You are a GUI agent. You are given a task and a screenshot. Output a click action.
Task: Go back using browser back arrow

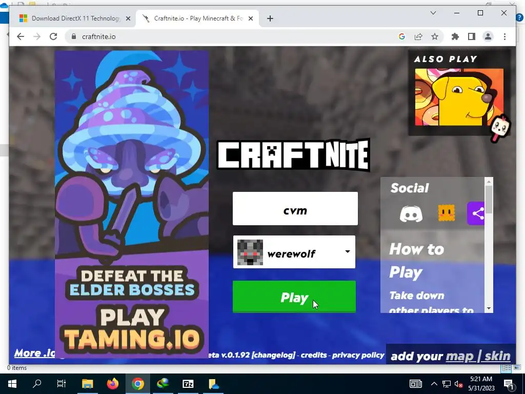(21, 36)
